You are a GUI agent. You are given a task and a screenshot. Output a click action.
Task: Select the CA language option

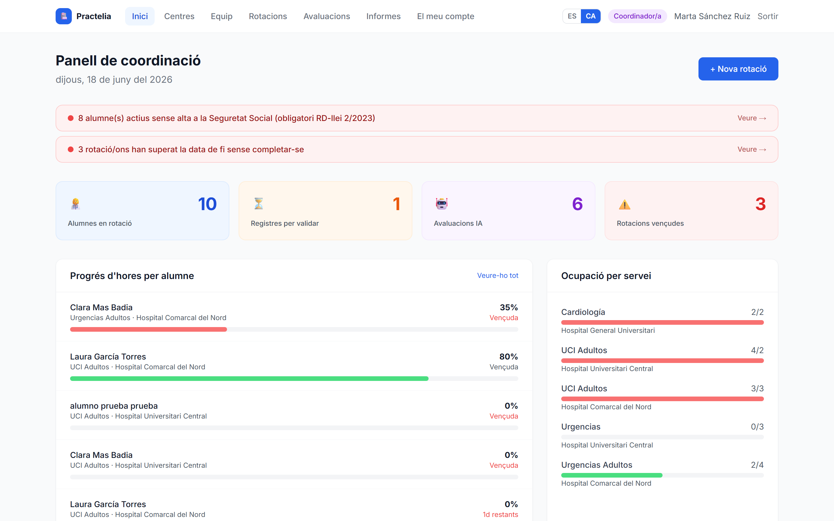click(590, 16)
